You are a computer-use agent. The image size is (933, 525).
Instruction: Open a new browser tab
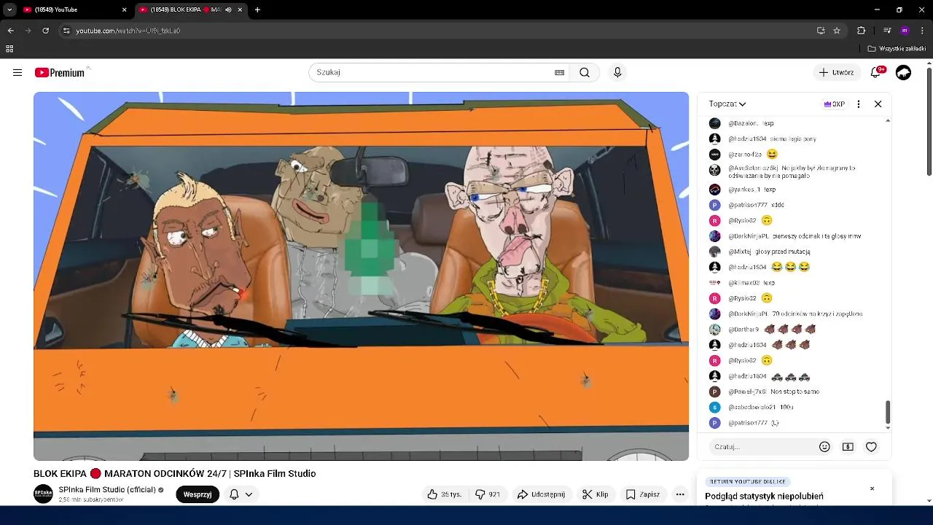tap(257, 9)
